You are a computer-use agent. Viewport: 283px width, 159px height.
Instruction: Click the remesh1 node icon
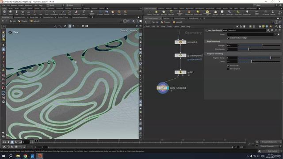[x=180, y=42]
